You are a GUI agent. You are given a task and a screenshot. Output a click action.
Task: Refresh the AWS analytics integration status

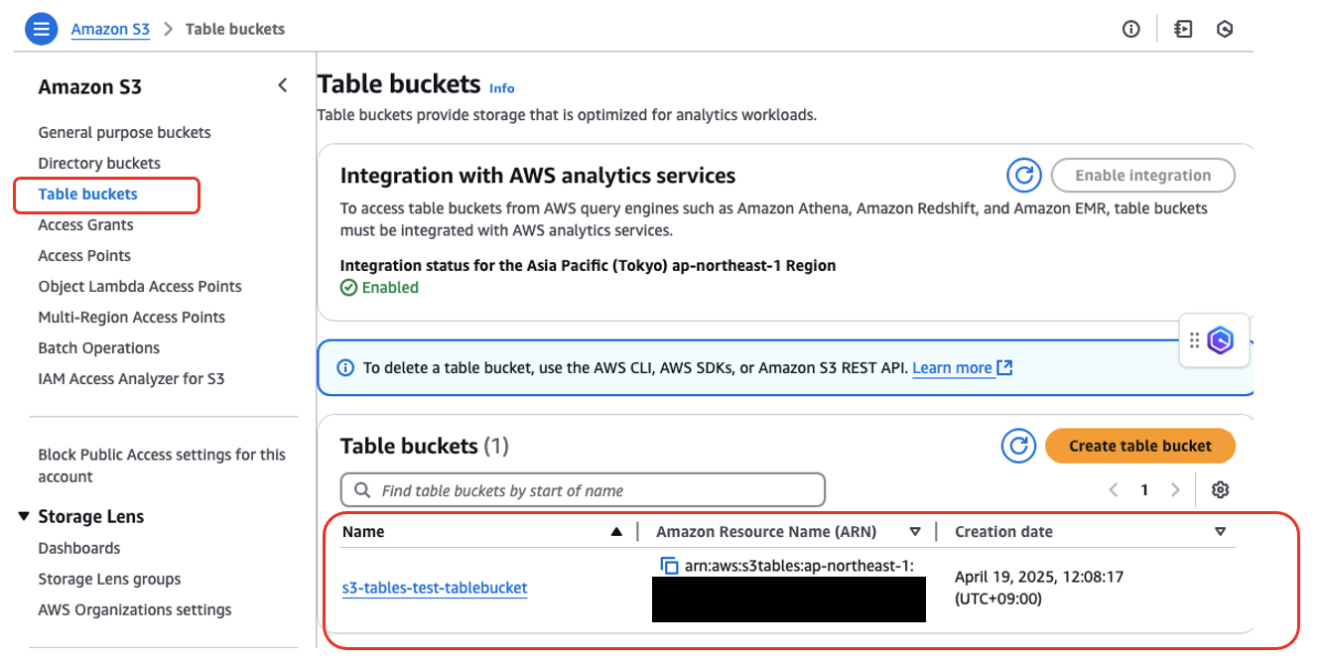coord(1023,176)
